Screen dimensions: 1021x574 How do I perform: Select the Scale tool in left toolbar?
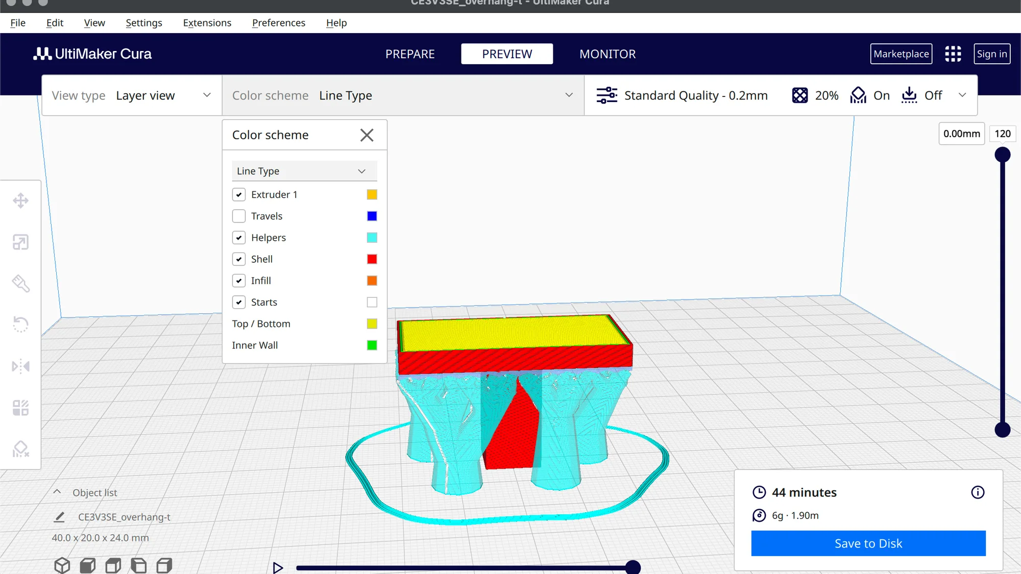click(20, 242)
